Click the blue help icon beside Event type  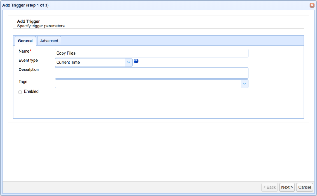tap(136, 61)
